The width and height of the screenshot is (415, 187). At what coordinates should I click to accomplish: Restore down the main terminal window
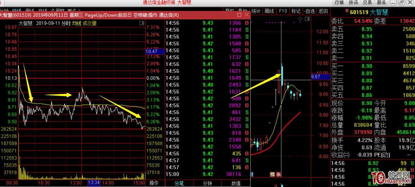401,3
